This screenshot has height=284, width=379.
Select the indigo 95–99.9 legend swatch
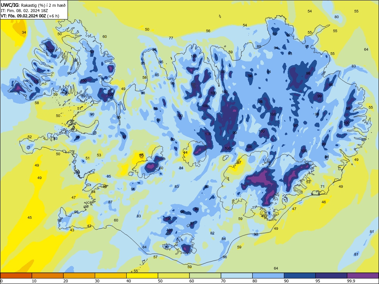tap(331, 276)
